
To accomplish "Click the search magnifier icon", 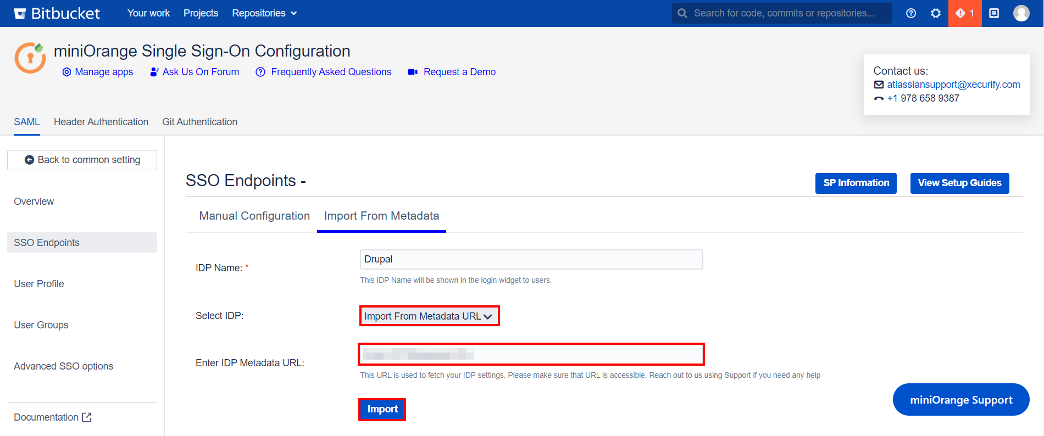I will pos(682,13).
